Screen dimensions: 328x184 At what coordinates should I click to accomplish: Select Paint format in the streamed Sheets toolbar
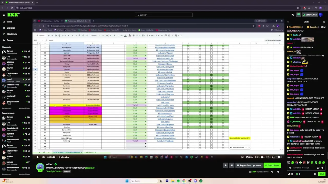coord(59,36)
